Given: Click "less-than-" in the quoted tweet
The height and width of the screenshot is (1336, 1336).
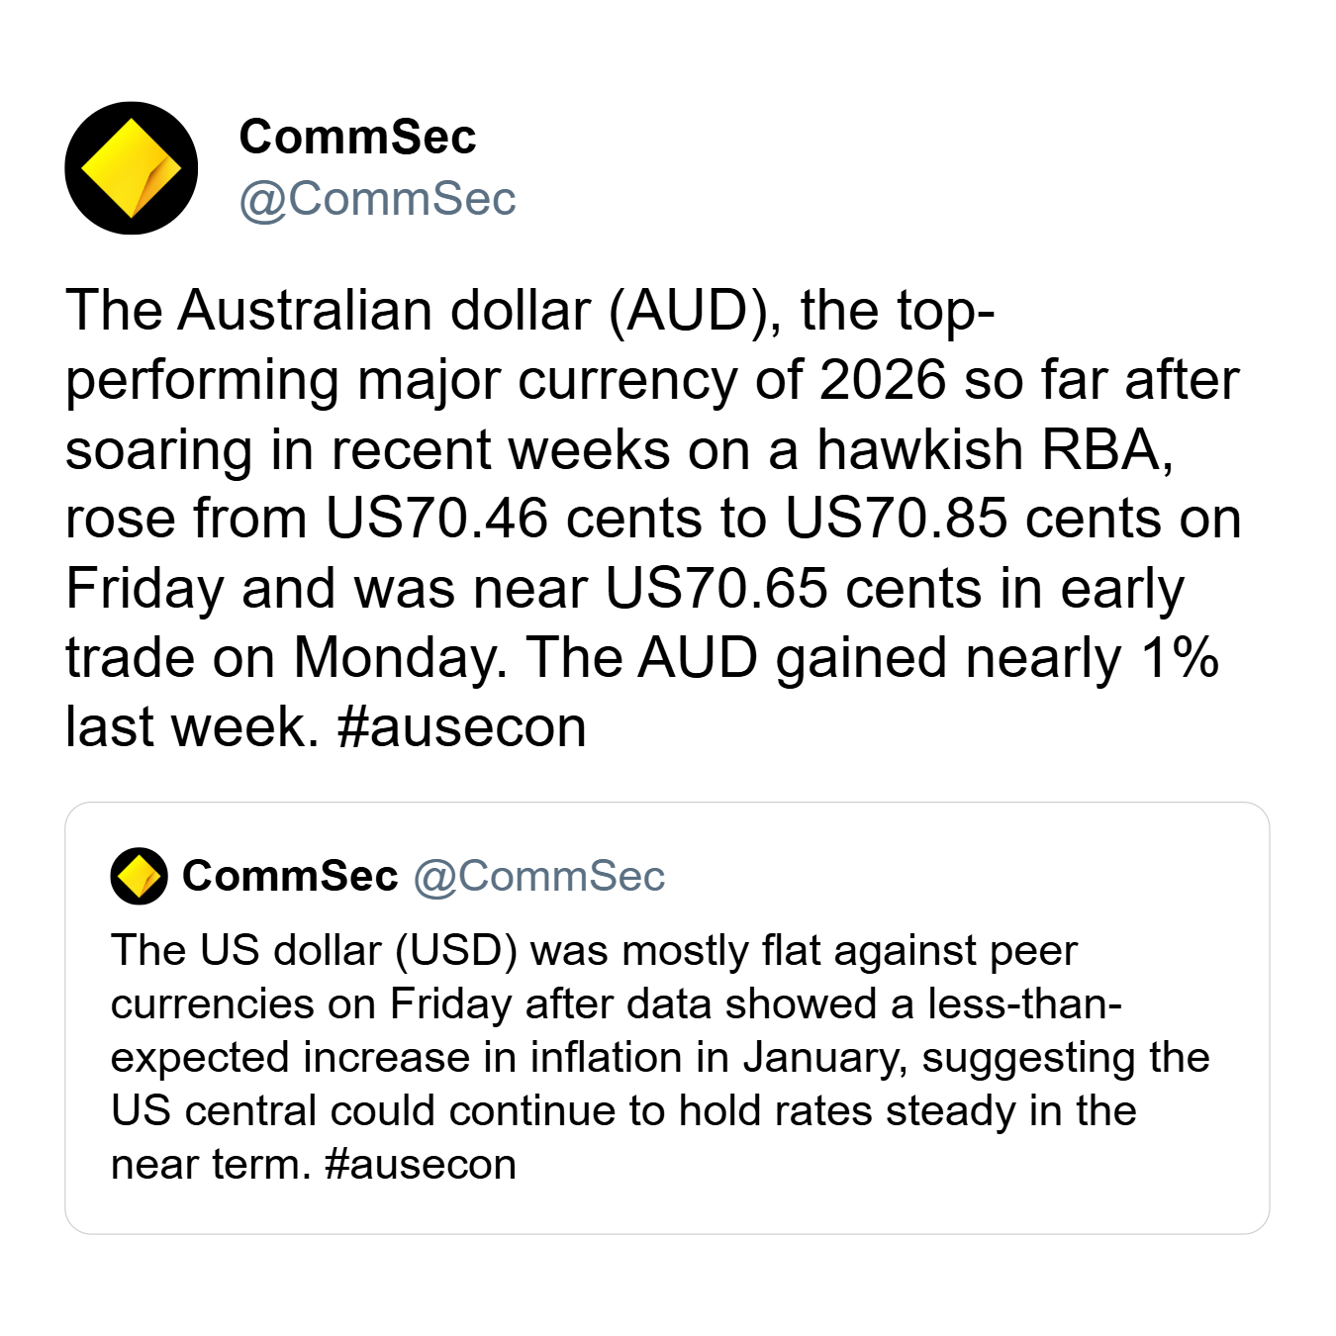Looking at the screenshot, I should [1024, 1004].
